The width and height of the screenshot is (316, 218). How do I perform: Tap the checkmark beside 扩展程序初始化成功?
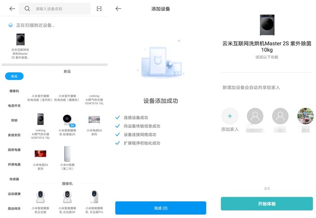(118, 143)
